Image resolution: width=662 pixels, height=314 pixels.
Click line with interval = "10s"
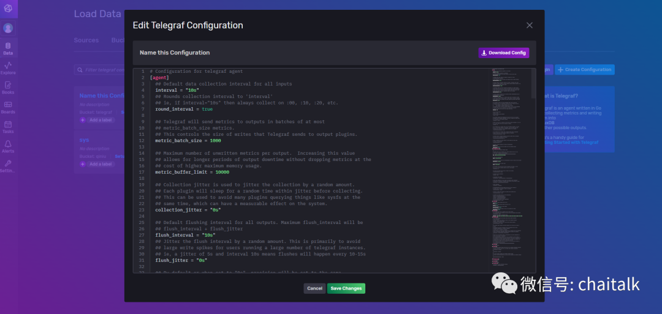coord(177,90)
